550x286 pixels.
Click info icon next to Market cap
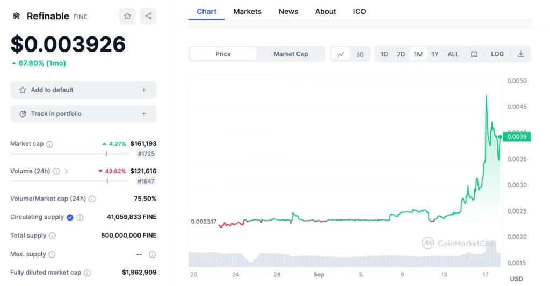point(49,144)
